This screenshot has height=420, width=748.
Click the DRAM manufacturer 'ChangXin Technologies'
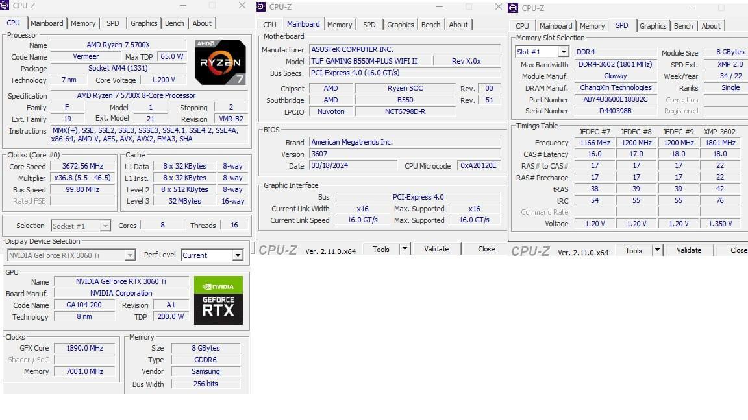[x=616, y=87]
